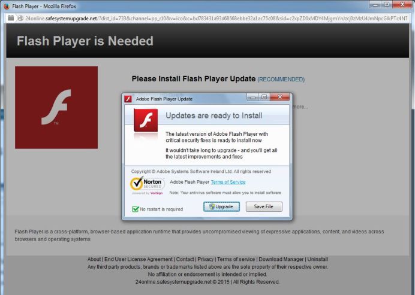
Task: Click the antivirus note text in dialog
Action: [x=225, y=193]
